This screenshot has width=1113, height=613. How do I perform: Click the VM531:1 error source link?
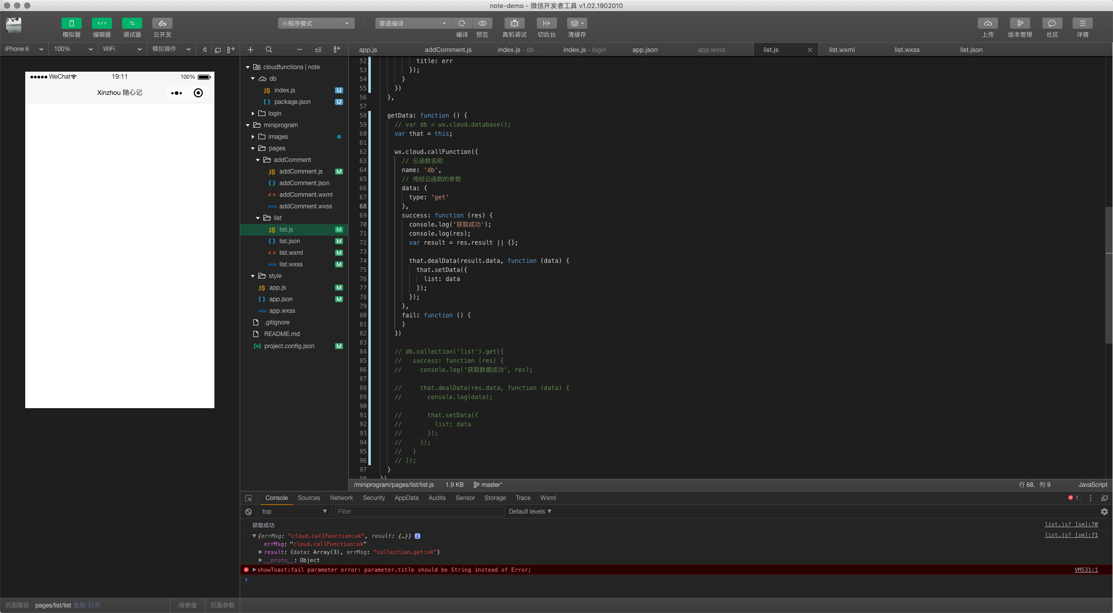pos(1086,570)
